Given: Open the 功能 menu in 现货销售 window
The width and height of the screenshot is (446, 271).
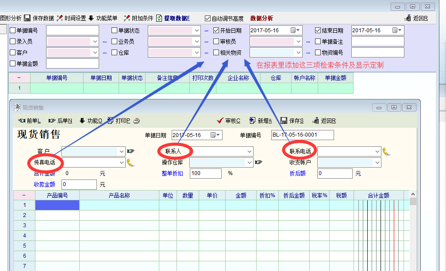Looking at the screenshot, I should [x=94, y=121].
